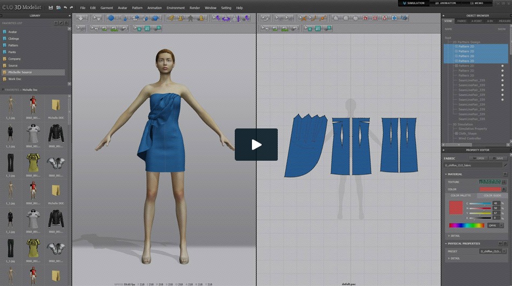Click the Undo arrow icon
512x286 pixels.
point(65,8)
